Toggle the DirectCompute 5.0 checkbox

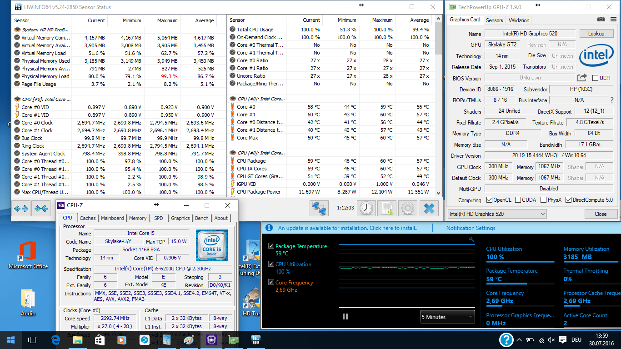point(568,200)
